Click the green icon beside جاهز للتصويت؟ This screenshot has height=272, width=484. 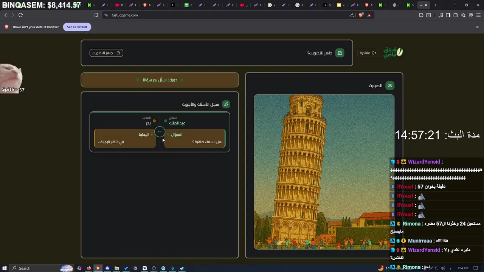pyautogui.click(x=340, y=53)
